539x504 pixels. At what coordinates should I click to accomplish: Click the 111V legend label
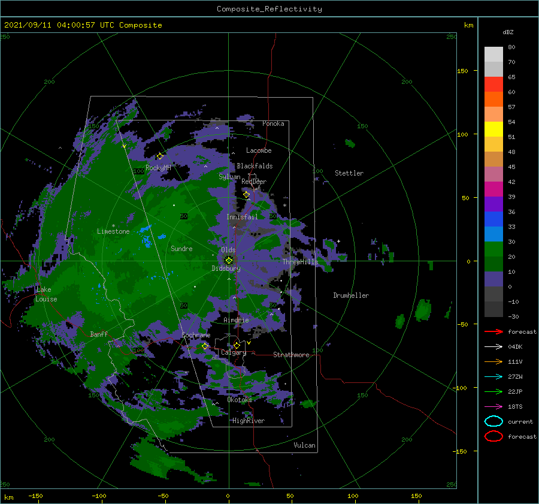pyautogui.click(x=515, y=361)
